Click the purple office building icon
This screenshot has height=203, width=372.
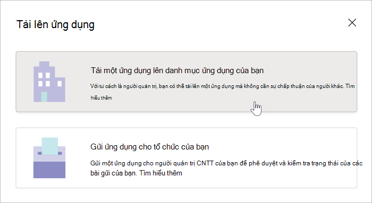coord(49,82)
